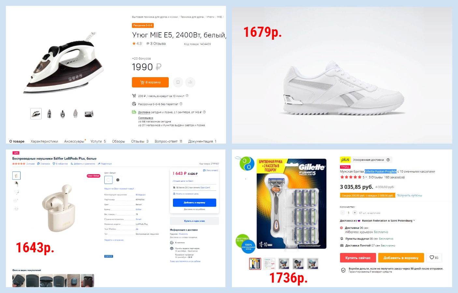The image size is (458, 293).
Task: Click the Купить сейчас button
Action: (x=358, y=258)
